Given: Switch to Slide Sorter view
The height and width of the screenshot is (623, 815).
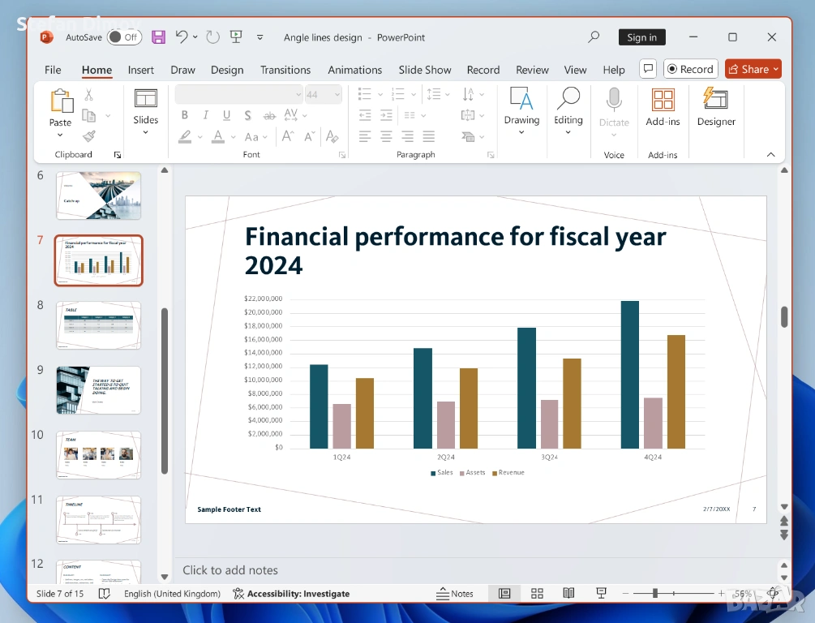Looking at the screenshot, I should tap(537, 594).
